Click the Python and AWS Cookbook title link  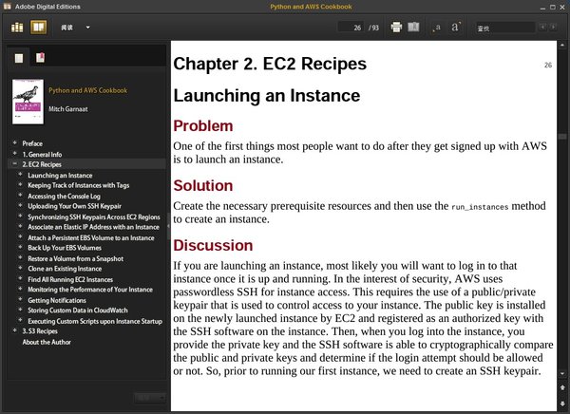88,90
